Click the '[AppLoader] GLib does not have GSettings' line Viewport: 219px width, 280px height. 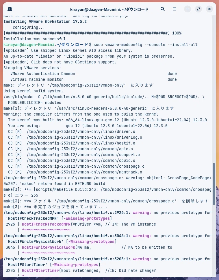click(x=60, y=62)
